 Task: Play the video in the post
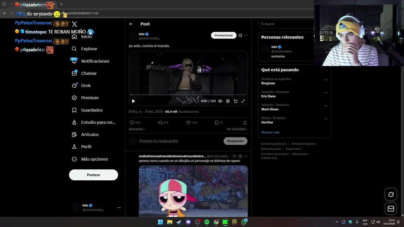[134, 101]
